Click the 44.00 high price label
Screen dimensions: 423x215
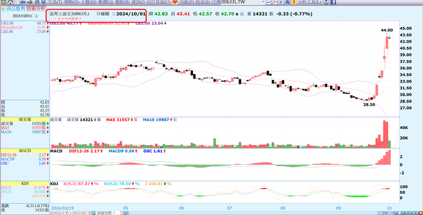387,30
